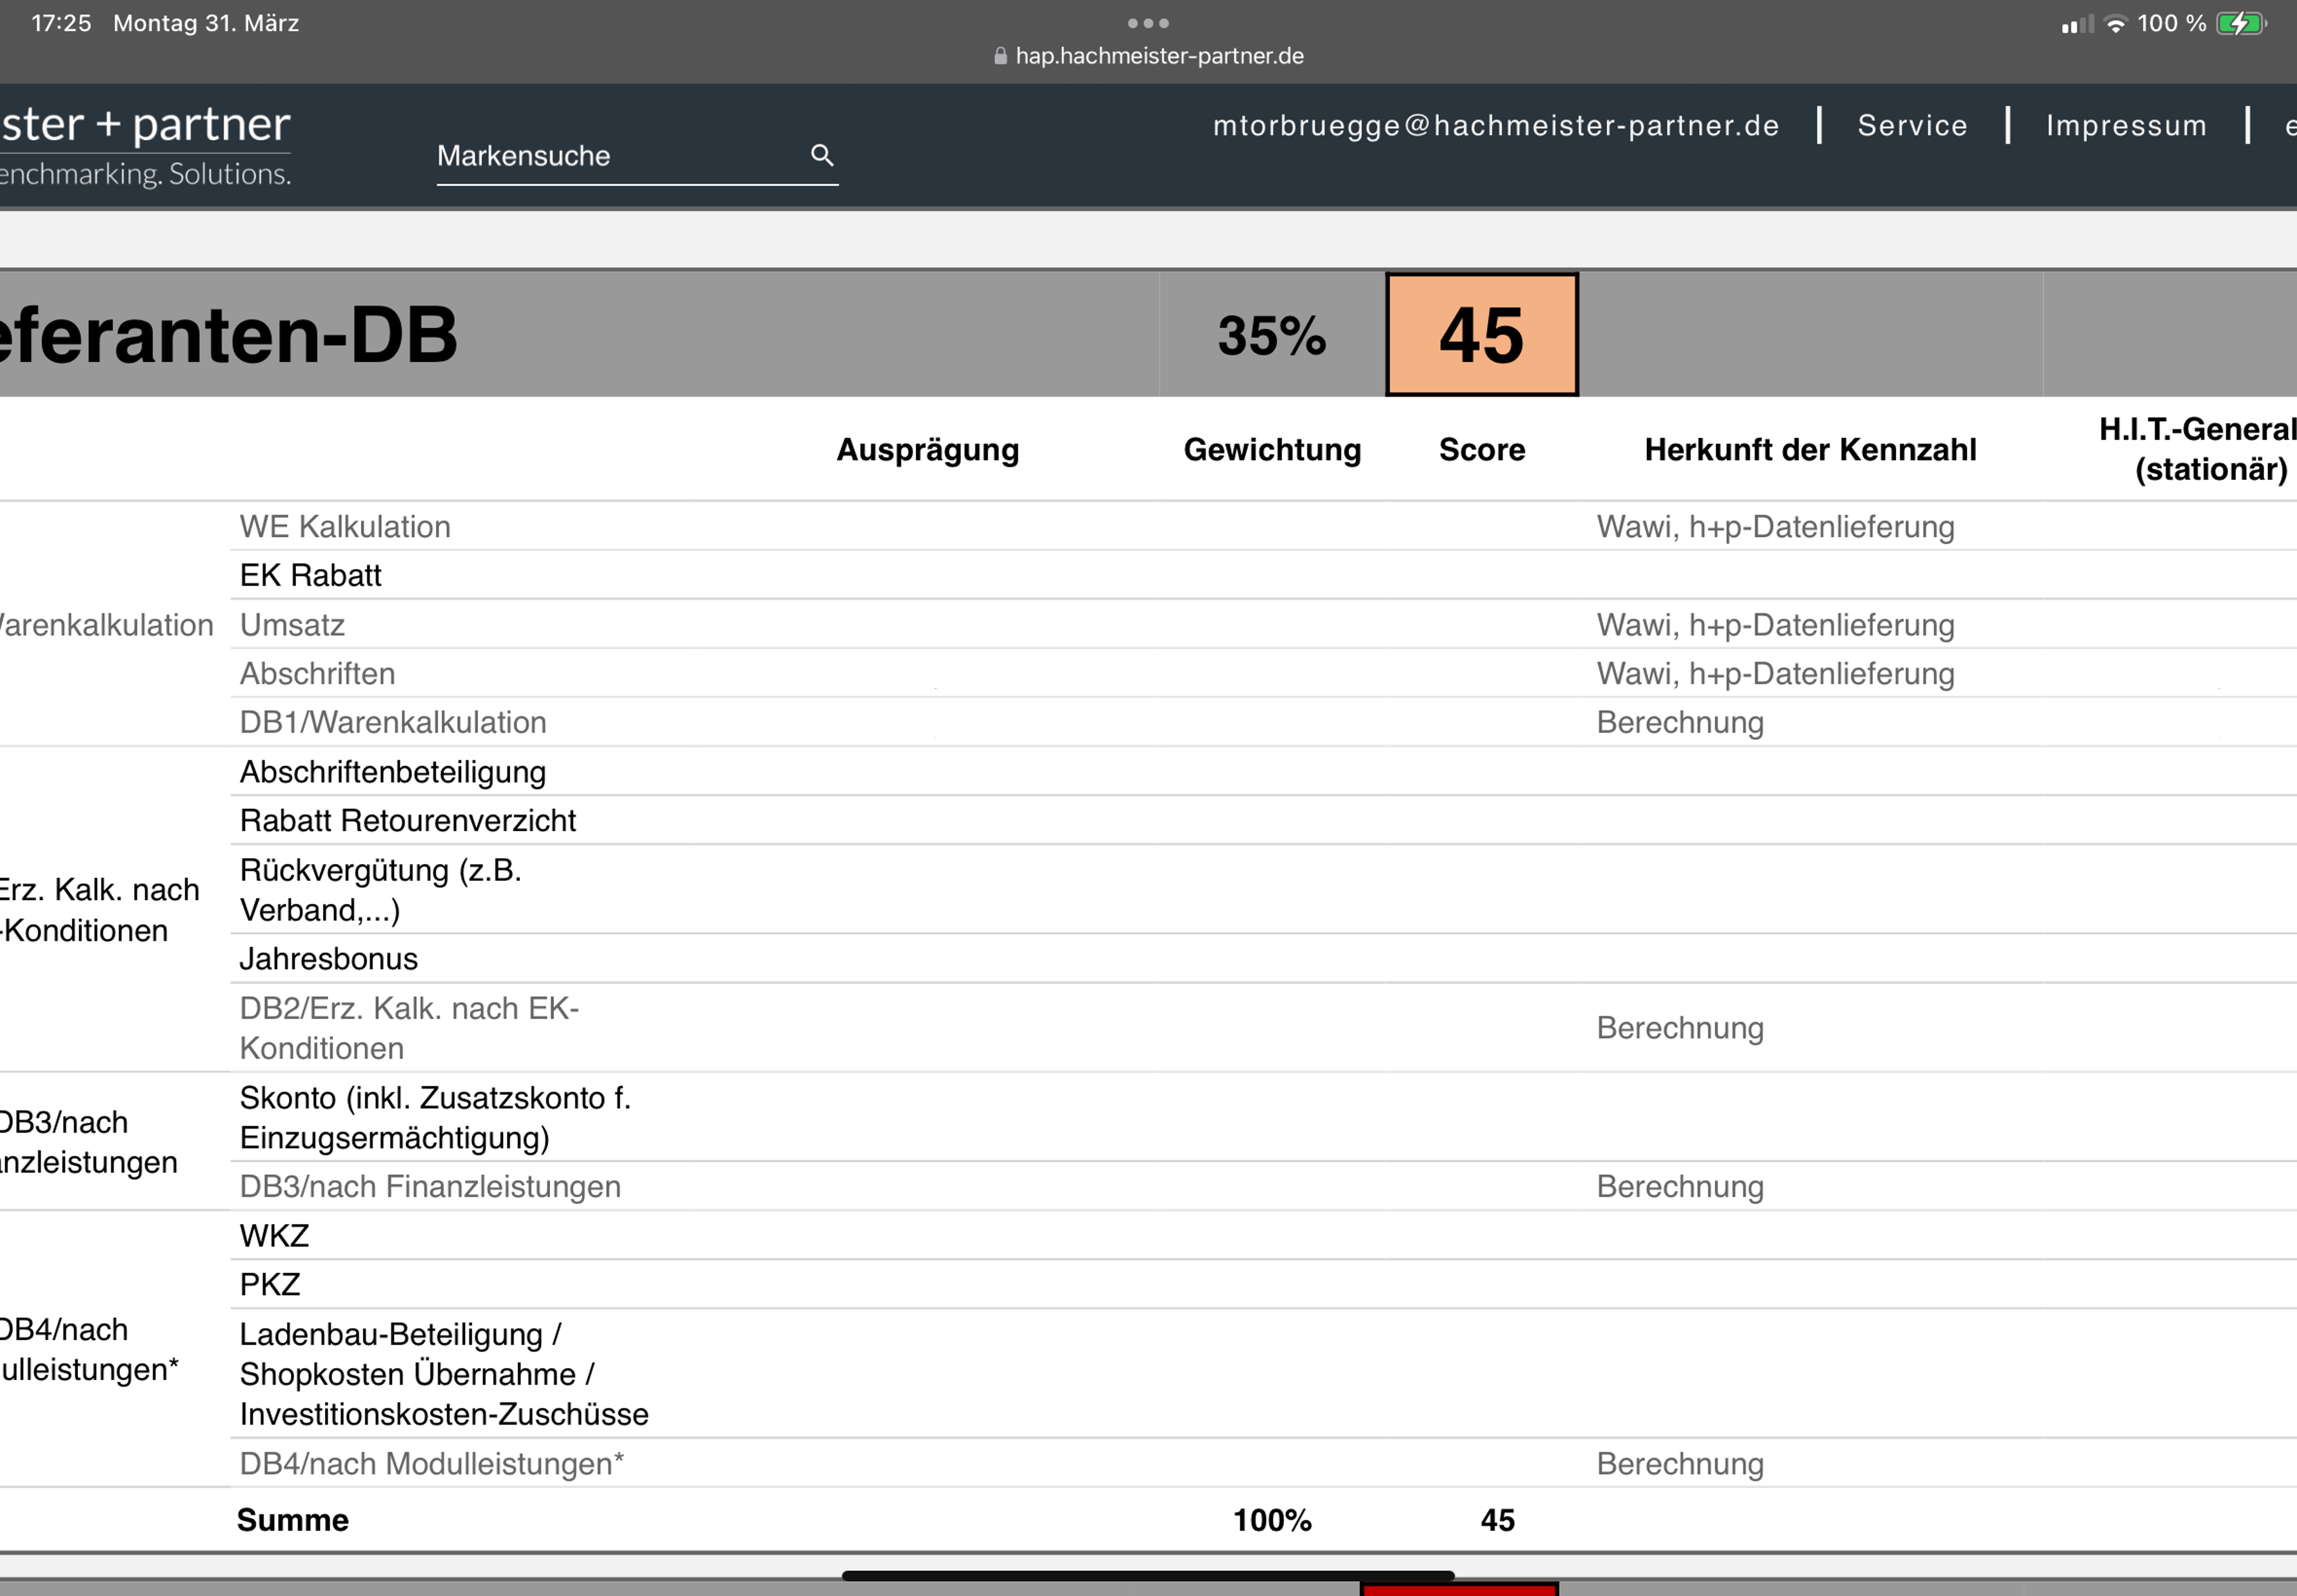Select the Abschriftenbeteiligung row

click(393, 772)
